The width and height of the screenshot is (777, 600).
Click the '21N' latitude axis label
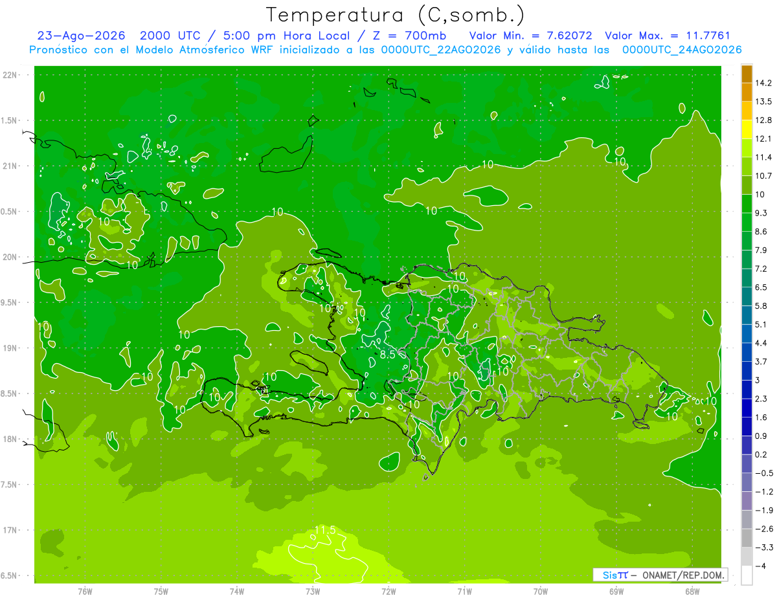[10, 166]
